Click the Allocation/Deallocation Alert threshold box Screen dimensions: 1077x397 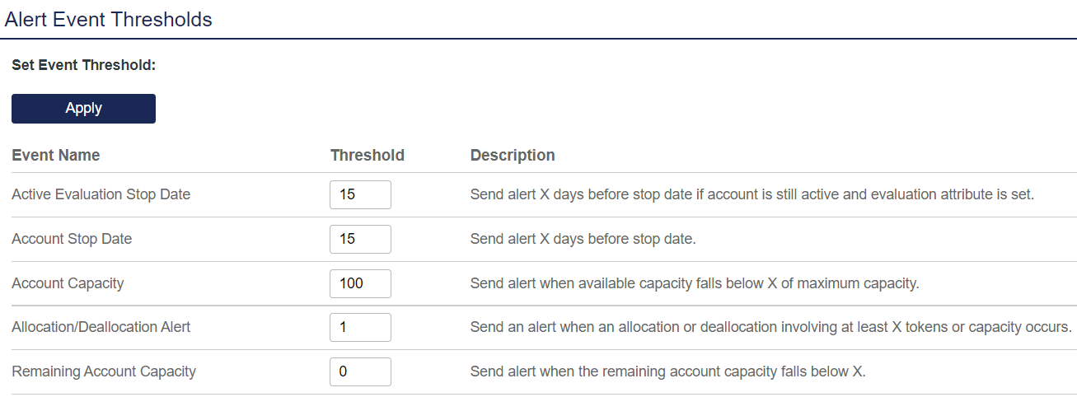360,327
